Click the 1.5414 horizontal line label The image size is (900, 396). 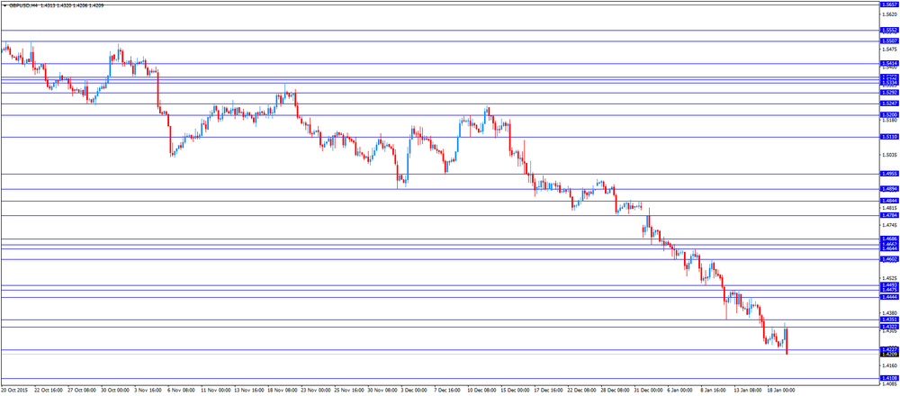point(889,63)
